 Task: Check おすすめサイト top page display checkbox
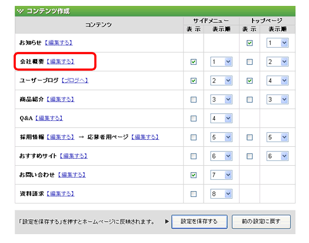coord(250,156)
